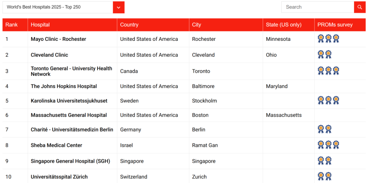This screenshot has width=368, height=183.
Task: Click Mayo Clinic's PROMs award ribbons
Action: tap(328, 39)
